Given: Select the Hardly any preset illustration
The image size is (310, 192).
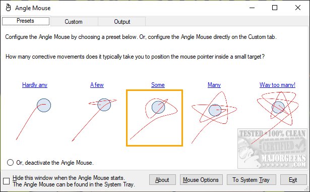Looking at the screenshot, I should 33,119.
